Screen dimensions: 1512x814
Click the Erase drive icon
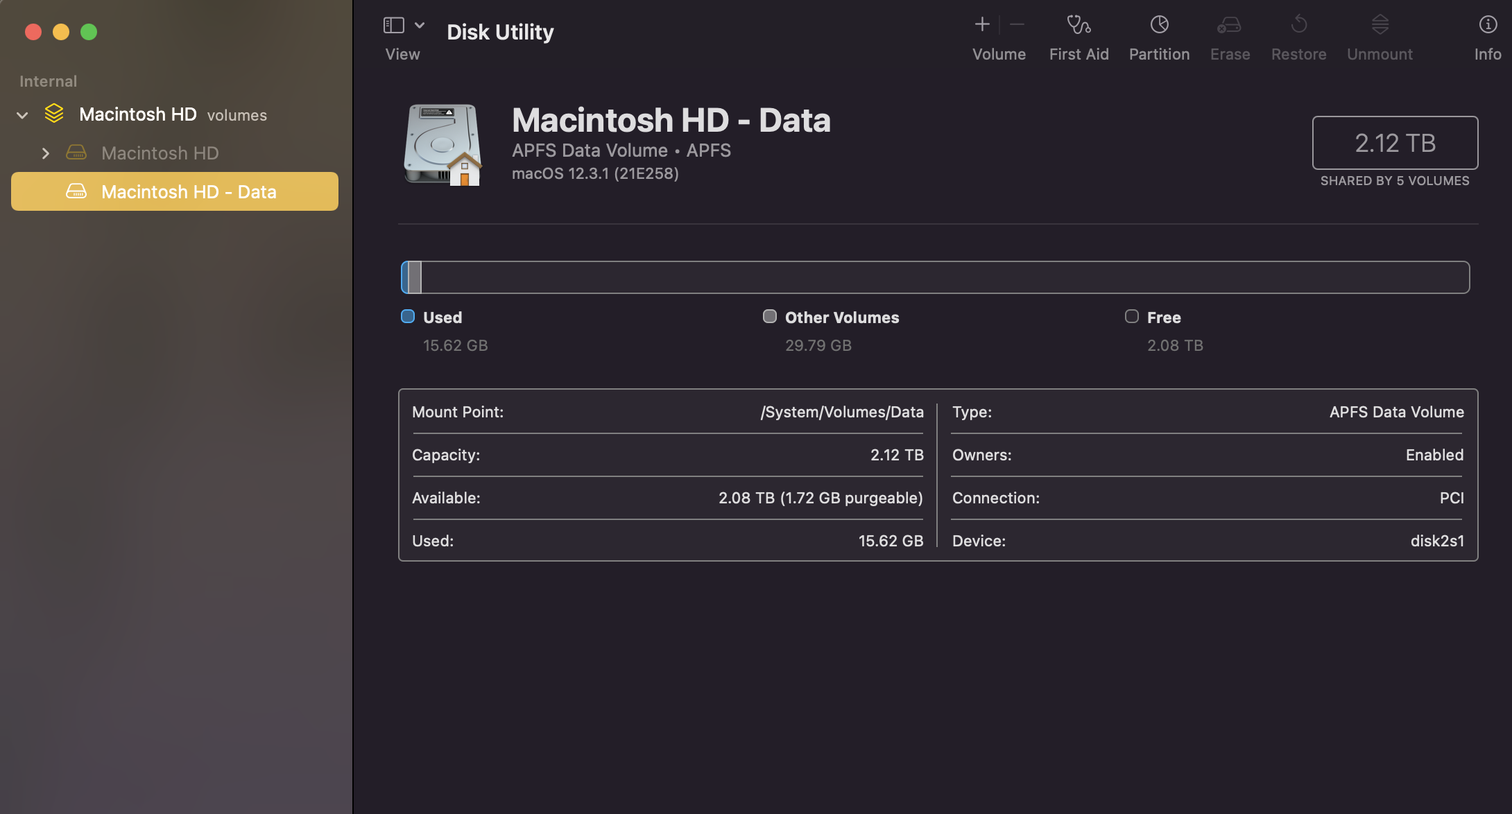point(1229,25)
